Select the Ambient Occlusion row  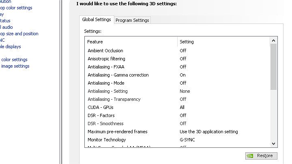coord(105,51)
